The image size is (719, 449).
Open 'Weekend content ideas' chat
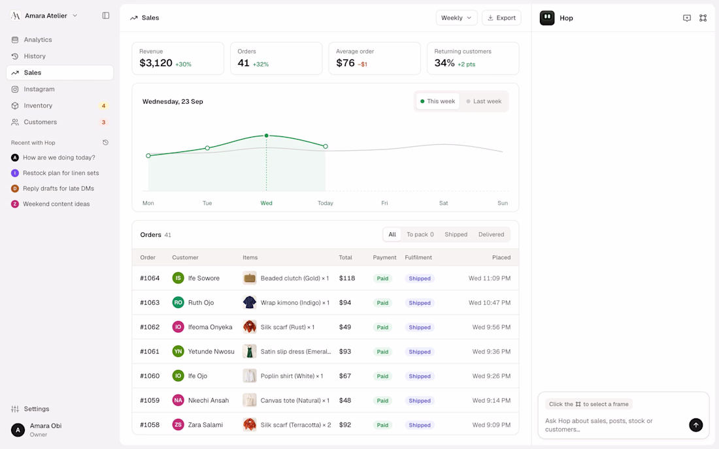tap(60, 204)
